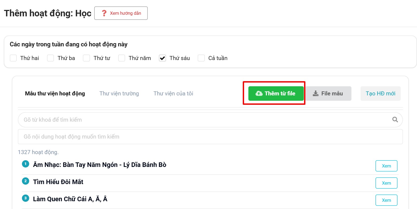The image size is (417, 209).
Task: Switch to Thư viện trường tab
Action: [119, 94]
